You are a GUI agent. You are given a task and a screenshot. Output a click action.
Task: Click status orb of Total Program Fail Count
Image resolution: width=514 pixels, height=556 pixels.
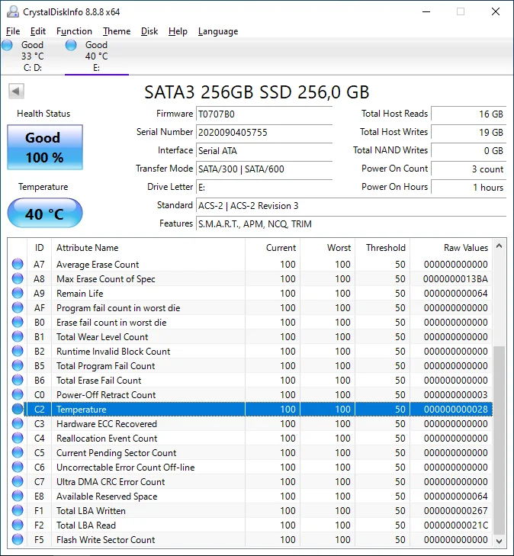pos(18,365)
